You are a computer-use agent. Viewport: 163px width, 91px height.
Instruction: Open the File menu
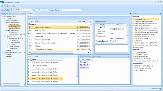click(x=2, y=6)
